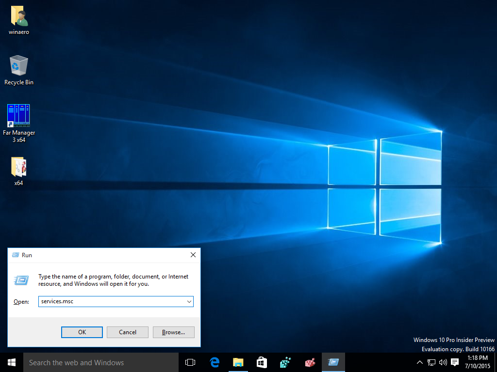Launch the Windows Store from the taskbar
This screenshot has width=497, height=372.
point(262,362)
